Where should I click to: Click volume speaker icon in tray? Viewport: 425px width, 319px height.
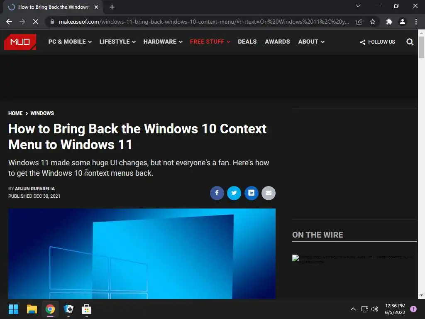(x=375, y=309)
